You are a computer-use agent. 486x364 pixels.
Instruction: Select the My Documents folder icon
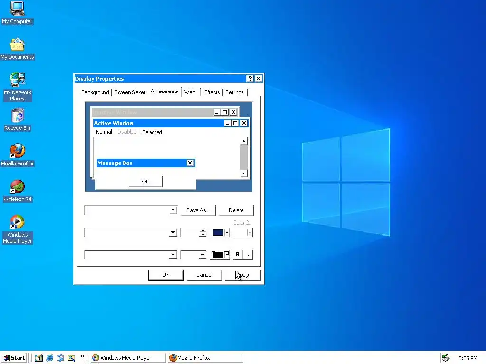click(x=17, y=49)
